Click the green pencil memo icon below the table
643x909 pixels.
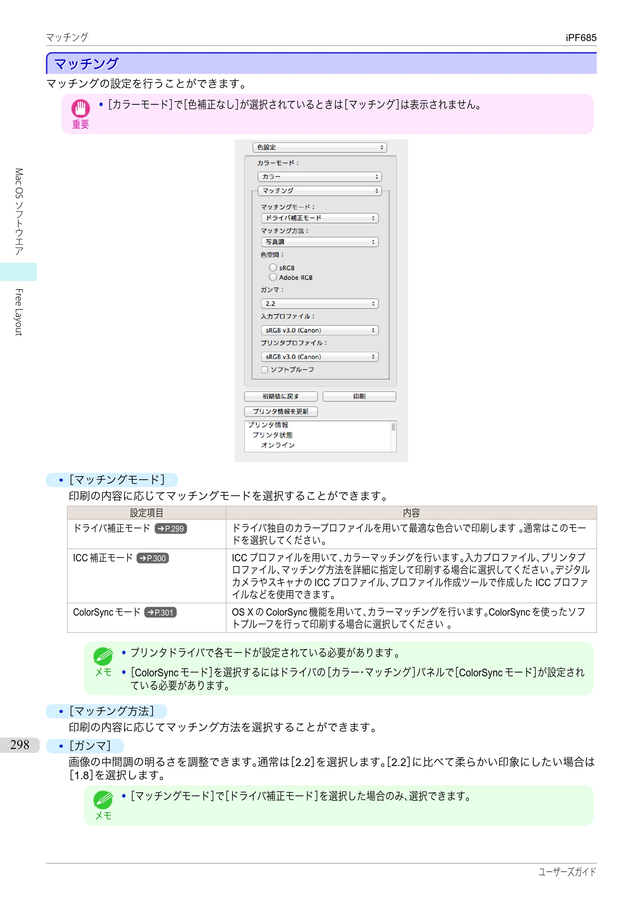tap(103, 656)
